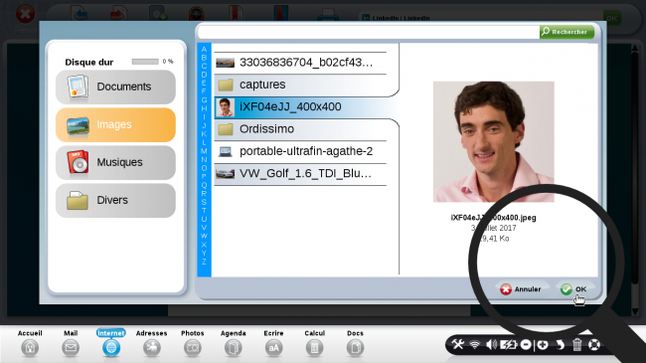Jump to letter Z in index
This screenshot has height=363, width=646.
point(204,262)
